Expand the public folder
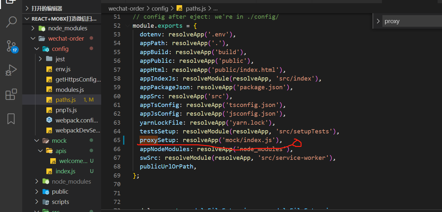The image size is (442, 212). (x=36, y=192)
